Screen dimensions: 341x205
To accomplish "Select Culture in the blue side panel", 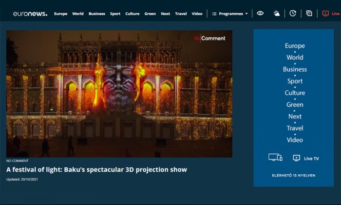I will point(295,93).
